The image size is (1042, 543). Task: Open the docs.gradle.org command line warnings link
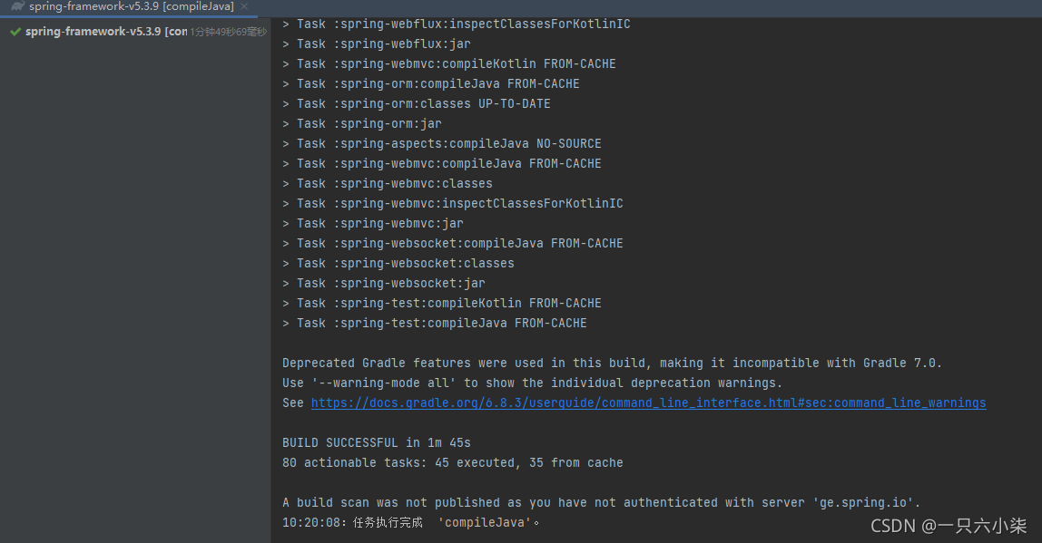[649, 402]
